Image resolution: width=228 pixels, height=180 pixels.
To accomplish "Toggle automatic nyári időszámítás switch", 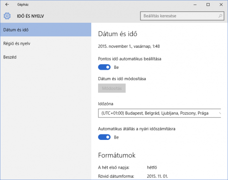I will [x=104, y=137].
